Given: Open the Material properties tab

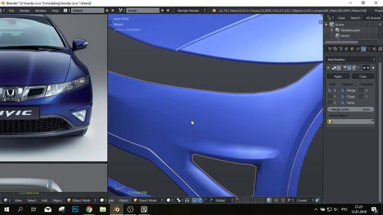Looking at the screenshot, I should tap(375, 49).
